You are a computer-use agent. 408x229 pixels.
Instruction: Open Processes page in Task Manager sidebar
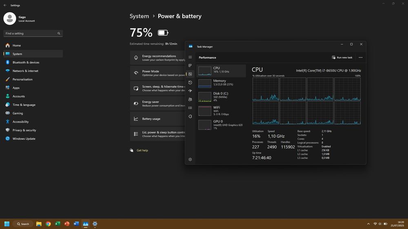(x=190, y=65)
